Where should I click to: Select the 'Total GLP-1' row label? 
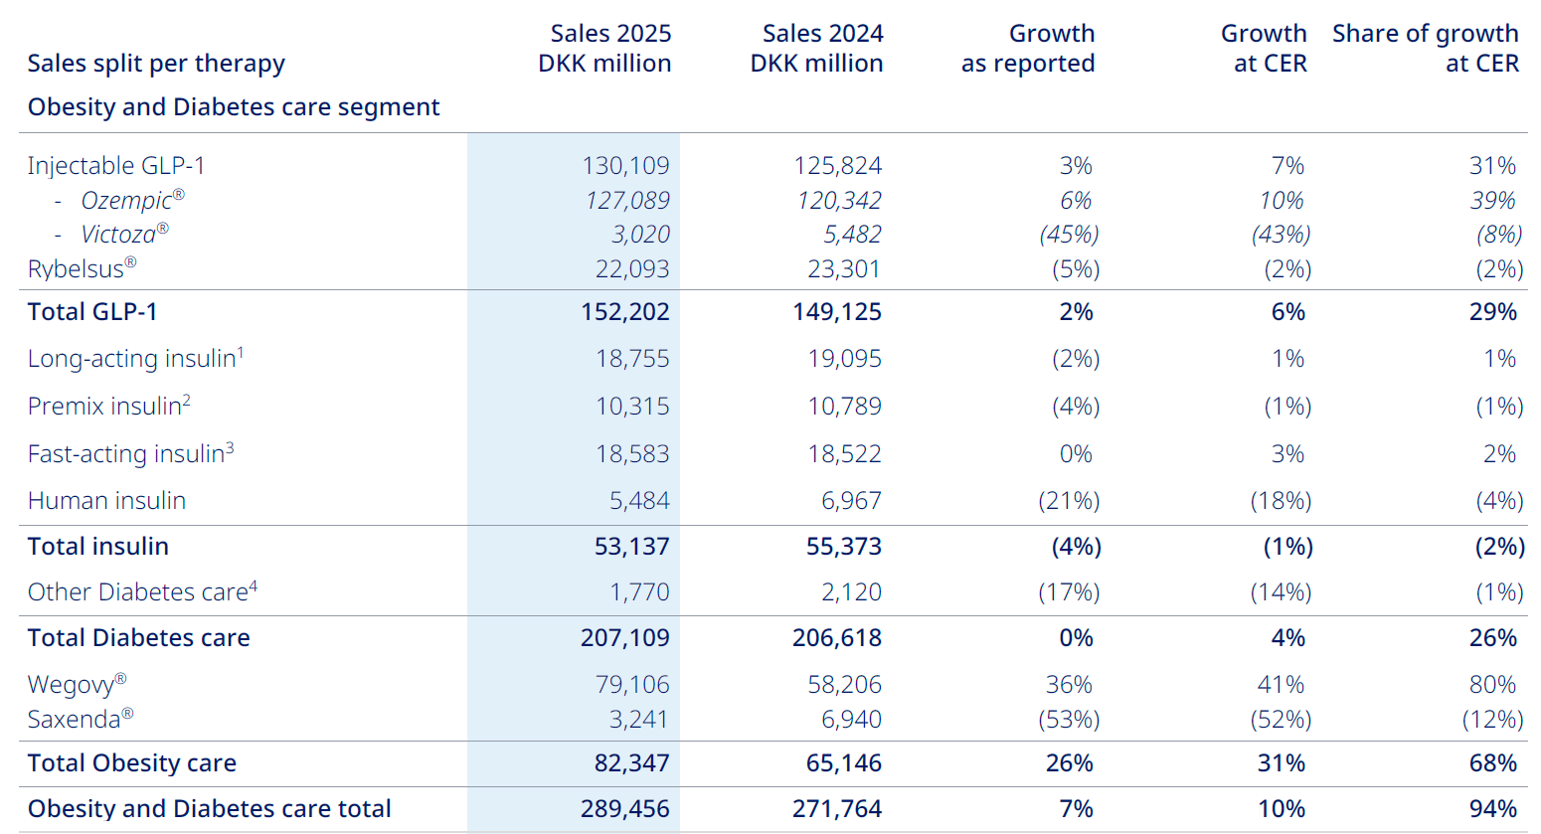(92, 312)
